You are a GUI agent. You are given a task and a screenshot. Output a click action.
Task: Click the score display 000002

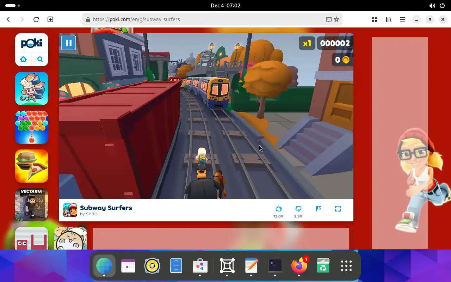(x=335, y=43)
